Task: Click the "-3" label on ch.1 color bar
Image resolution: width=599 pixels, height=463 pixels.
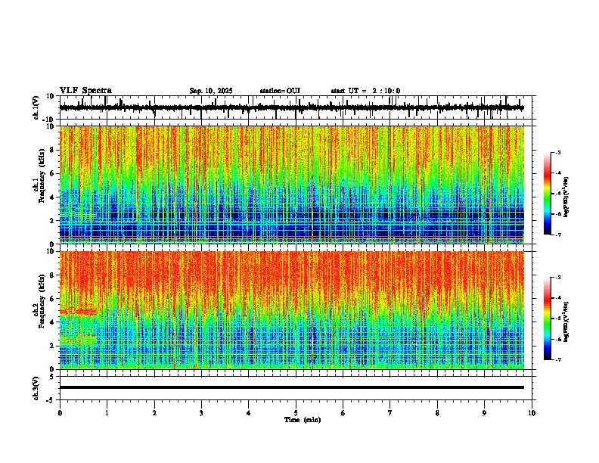Action: point(557,153)
